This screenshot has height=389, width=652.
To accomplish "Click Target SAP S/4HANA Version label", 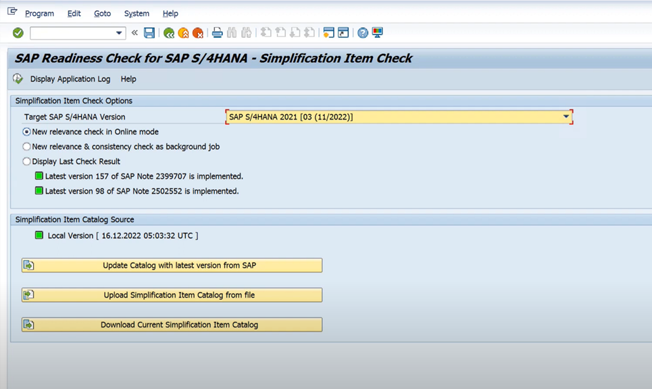I will (x=74, y=118).
